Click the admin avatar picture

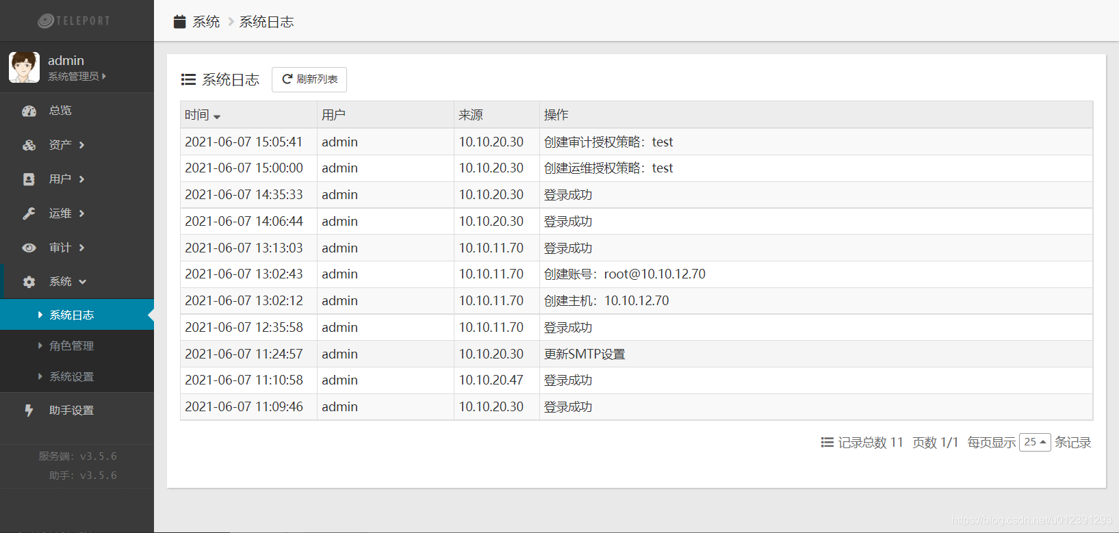tap(25, 67)
